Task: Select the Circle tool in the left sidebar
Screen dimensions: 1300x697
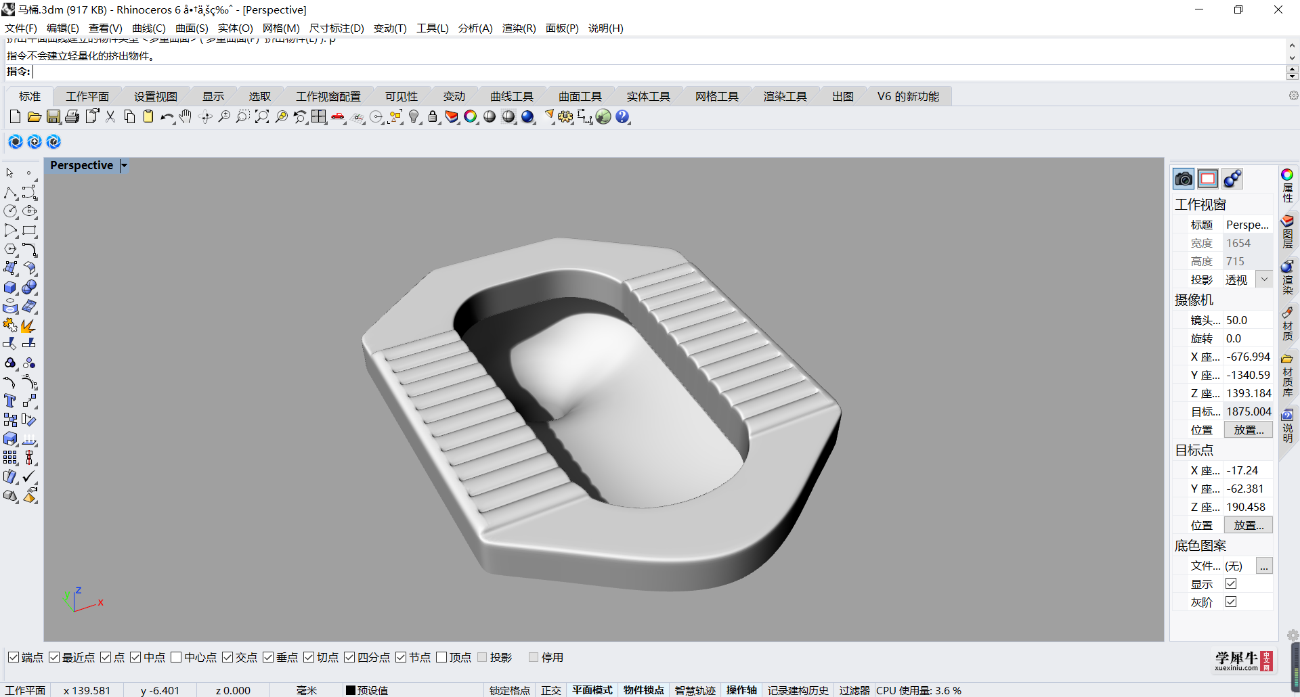Action: point(10,212)
